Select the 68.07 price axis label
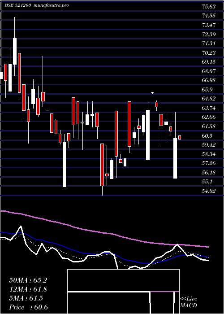224x314 pixels. click(209, 71)
